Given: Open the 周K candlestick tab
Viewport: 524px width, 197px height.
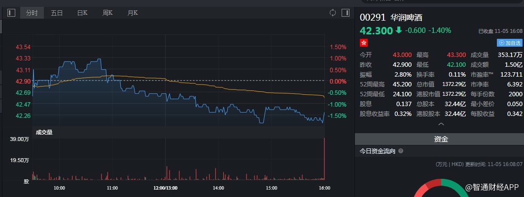Looking at the screenshot, I should click(x=108, y=13).
